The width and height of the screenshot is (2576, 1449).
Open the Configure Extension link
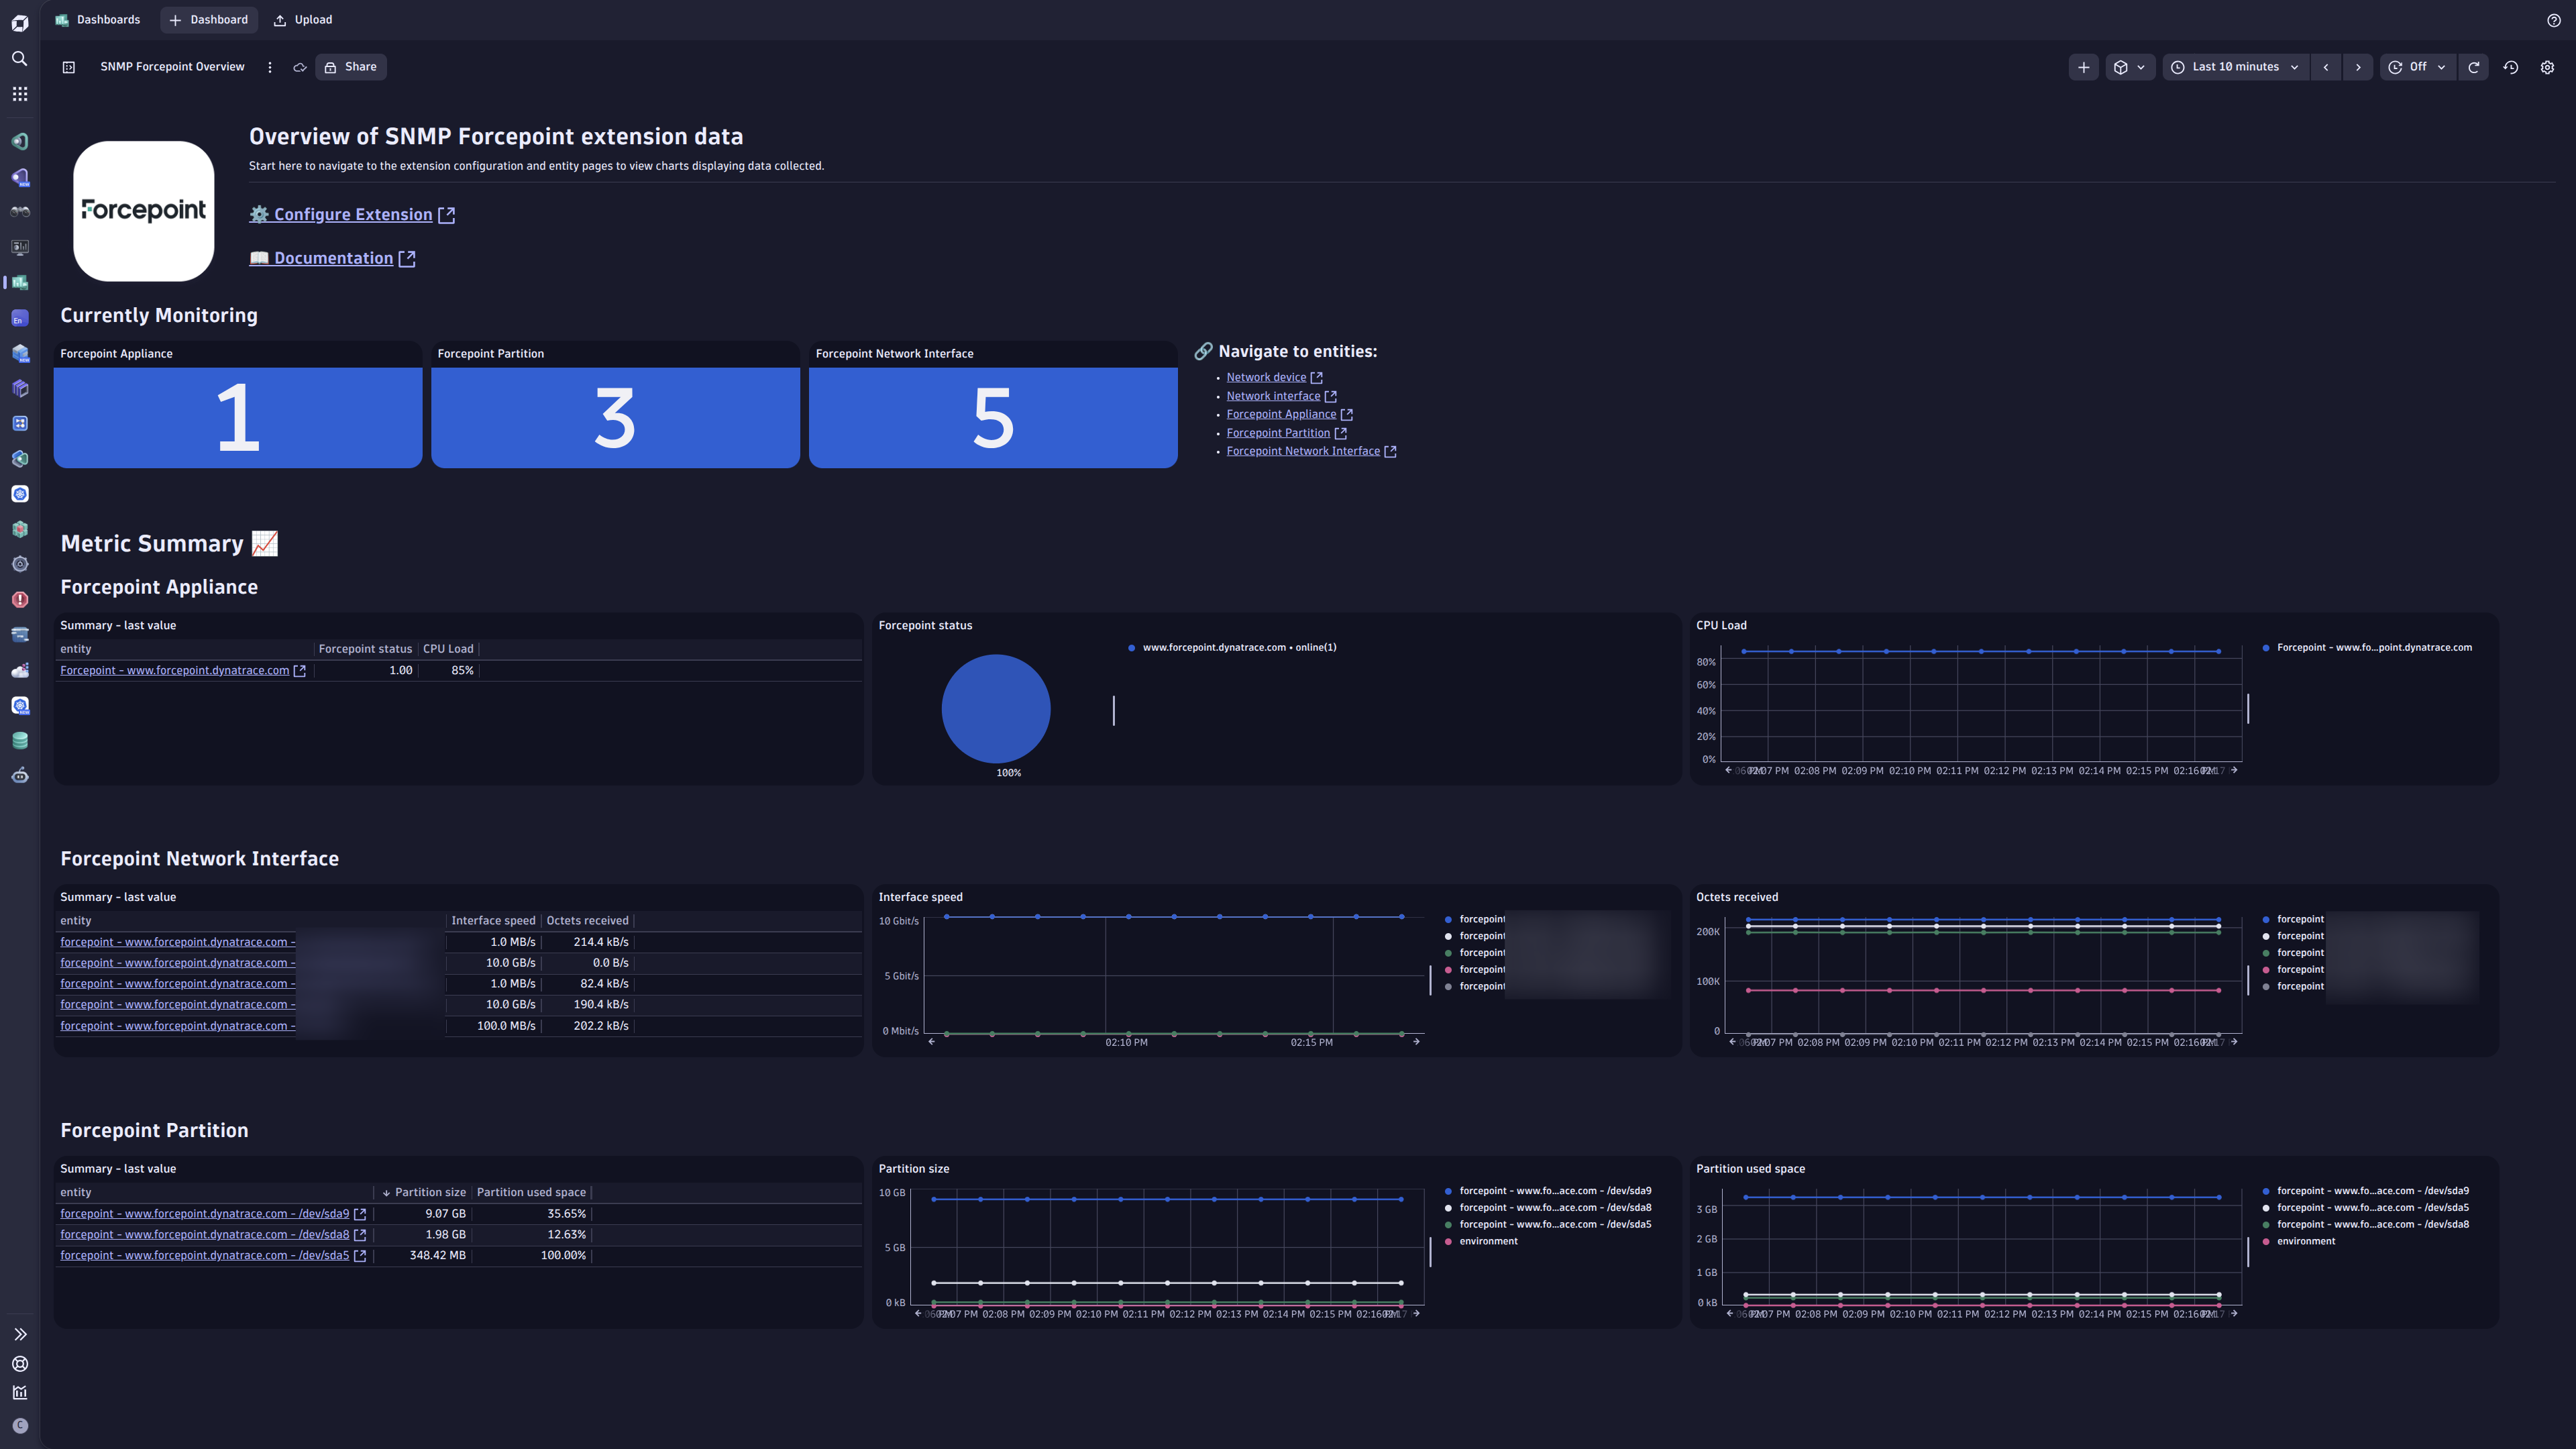pyautogui.click(x=351, y=215)
